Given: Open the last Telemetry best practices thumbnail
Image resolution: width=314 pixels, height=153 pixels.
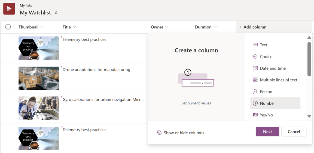Looking at the screenshot, I should [39, 138].
